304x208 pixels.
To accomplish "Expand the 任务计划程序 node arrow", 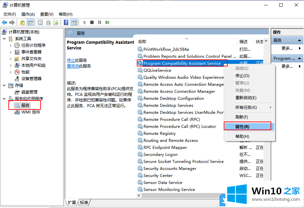I will (x=10, y=45).
